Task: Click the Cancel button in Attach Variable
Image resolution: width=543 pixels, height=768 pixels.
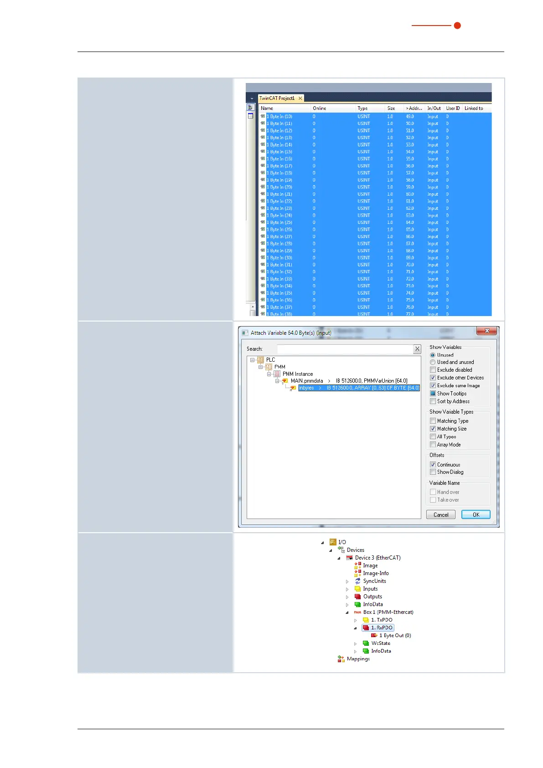Action: [x=441, y=514]
